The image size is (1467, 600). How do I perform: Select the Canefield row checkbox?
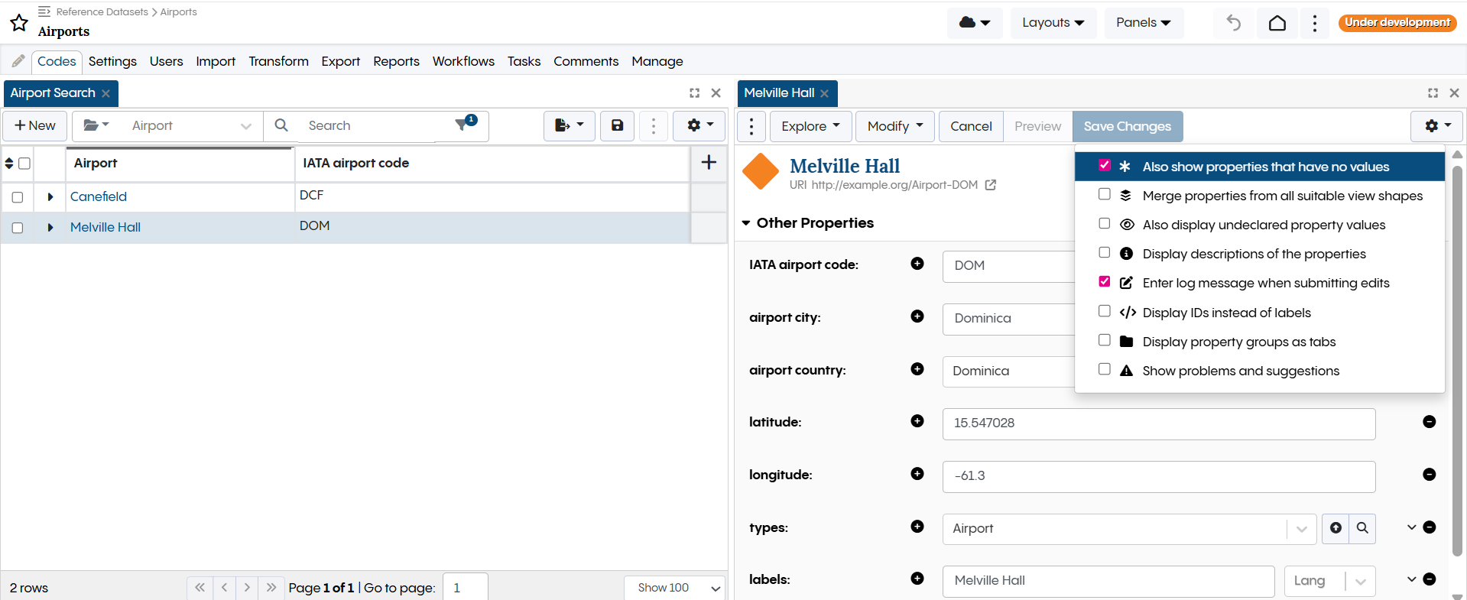(x=18, y=197)
